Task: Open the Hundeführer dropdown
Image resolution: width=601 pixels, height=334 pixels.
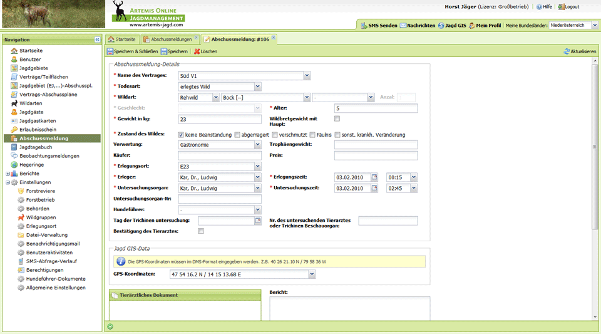Action: coord(257,210)
